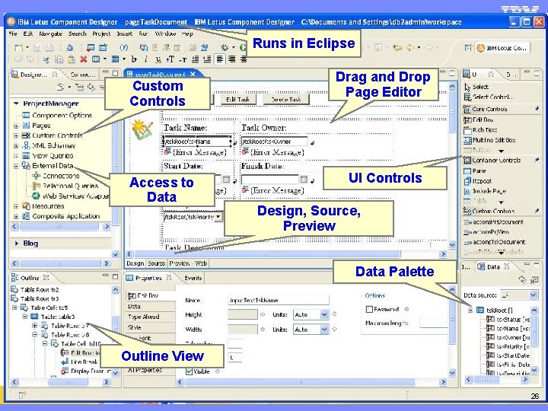This screenshot has height=411, width=548.
Task: Toggle pin on Custom Controls drawer
Action: tap(537, 211)
